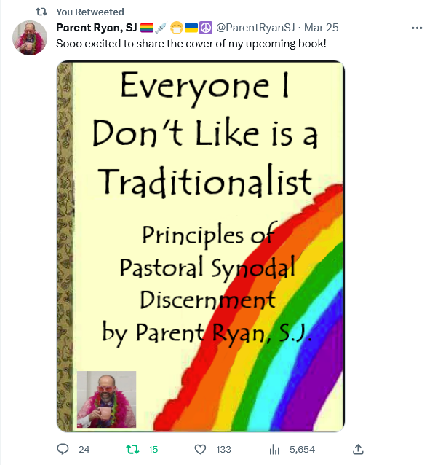This screenshot has height=465, width=435.
Task: Share the tweet using upload arrow icon
Action: (358, 449)
